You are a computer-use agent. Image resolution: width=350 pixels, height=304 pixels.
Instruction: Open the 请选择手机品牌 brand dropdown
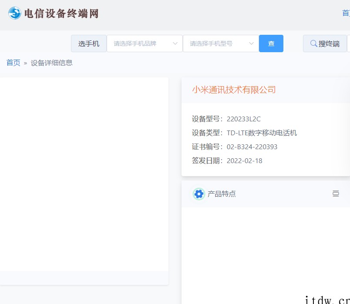[145, 43]
